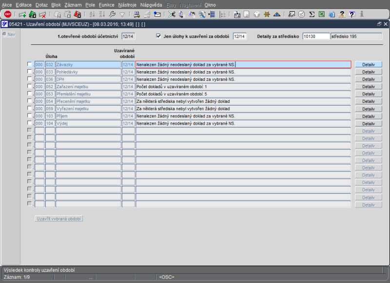Click the 'Uzavřít vybraná období' button
Screen dimensions: 390x283
tap(58, 219)
